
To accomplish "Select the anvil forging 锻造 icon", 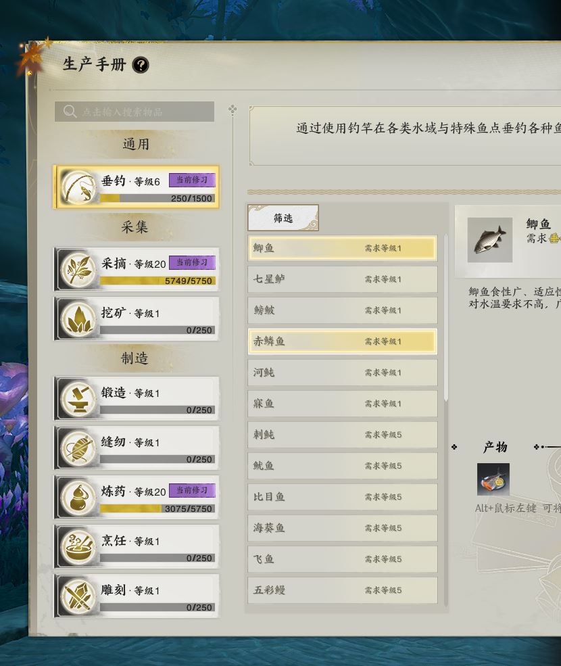I will [78, 399].
